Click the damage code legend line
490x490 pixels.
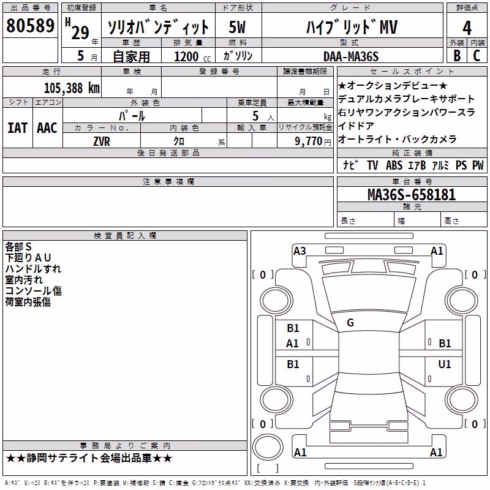click(216, 483)
